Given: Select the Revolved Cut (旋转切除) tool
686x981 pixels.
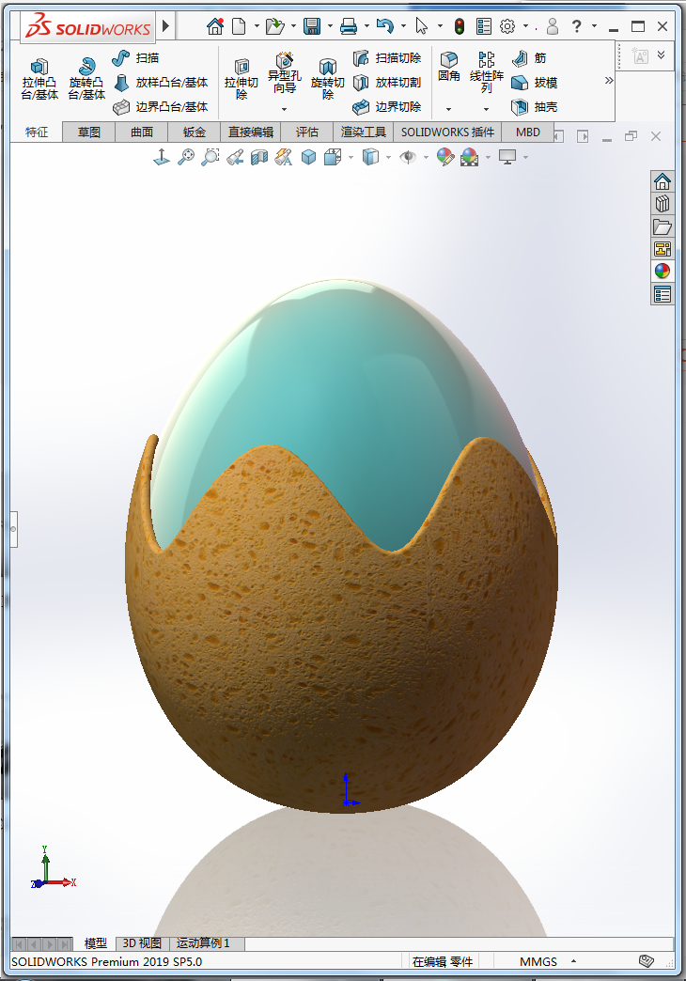Looking at the screenshot, I should (327, 79).
